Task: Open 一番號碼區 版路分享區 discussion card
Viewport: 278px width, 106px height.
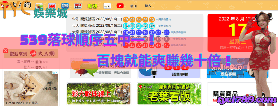Action: pyautogui.click(x=100, y=67)
